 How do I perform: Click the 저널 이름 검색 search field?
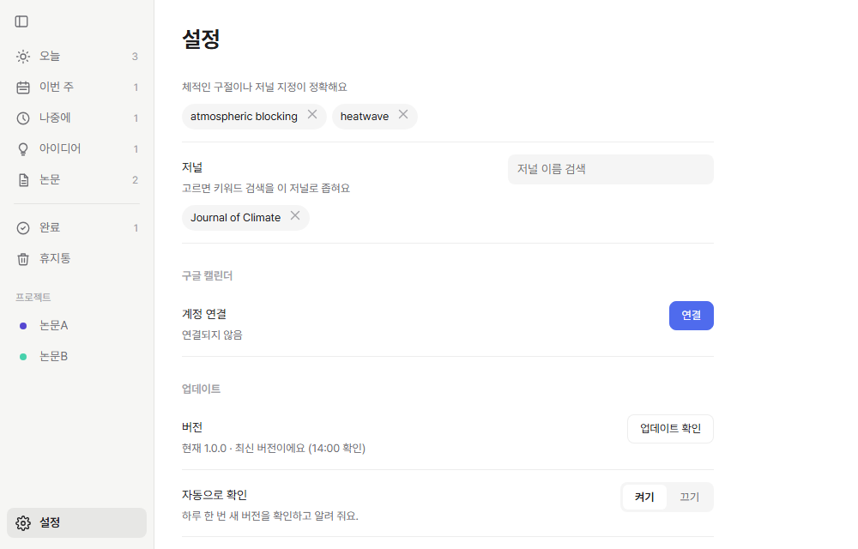pyautogui.click(x=611, y=170)
